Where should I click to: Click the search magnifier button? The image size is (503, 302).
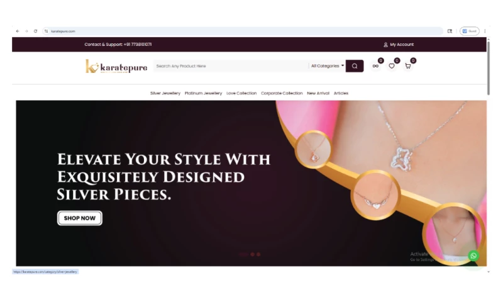pyautogui.click(x=355, y=66)
